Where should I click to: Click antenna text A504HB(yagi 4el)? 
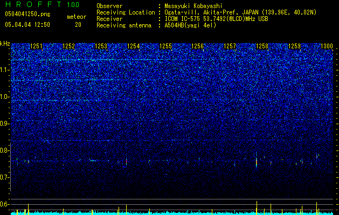[x=190, y=25]
